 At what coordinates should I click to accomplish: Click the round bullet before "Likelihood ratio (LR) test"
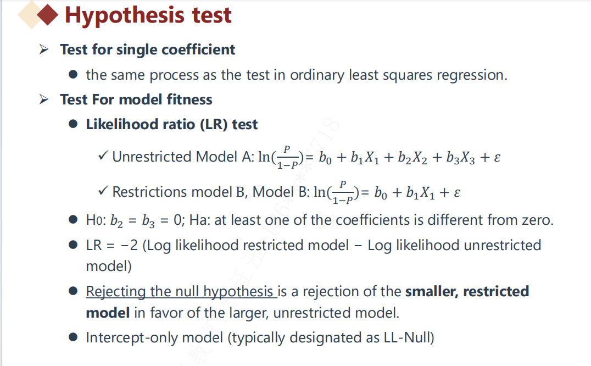click(x=74, y=125)
